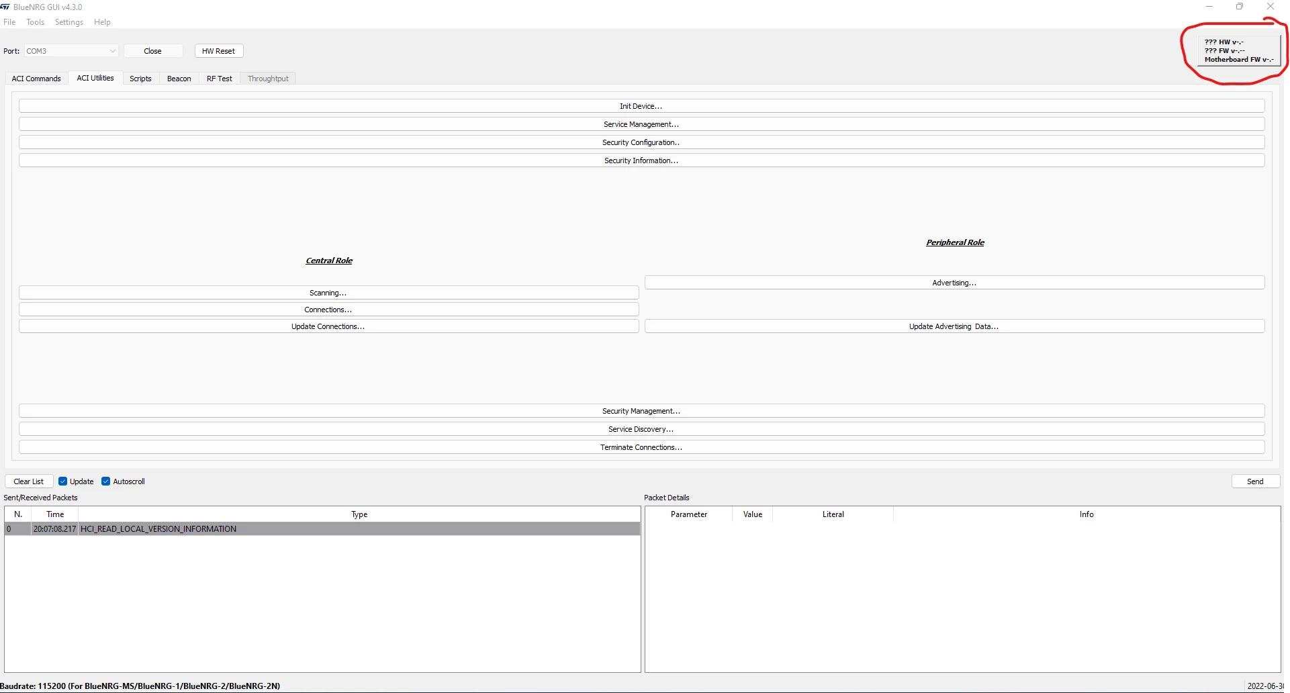The height and width of the screenshot is (693, 1290).
Task: Click the Info column header
Action: click(1087, 514)
